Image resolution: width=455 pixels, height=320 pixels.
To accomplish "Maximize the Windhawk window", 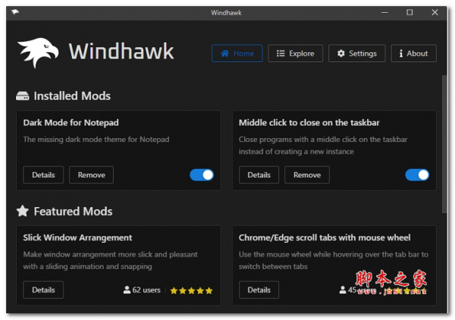I will 409,12.
